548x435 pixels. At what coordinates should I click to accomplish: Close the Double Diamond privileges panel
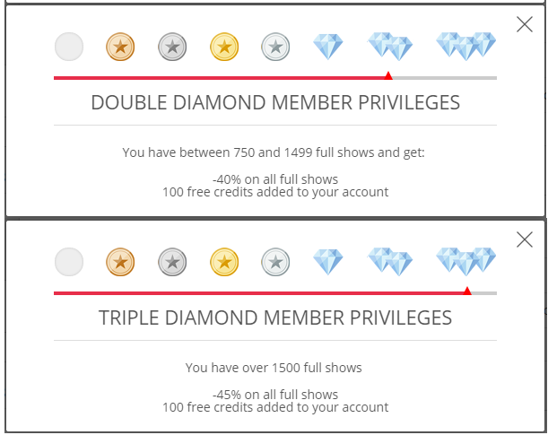coord(525,25)
